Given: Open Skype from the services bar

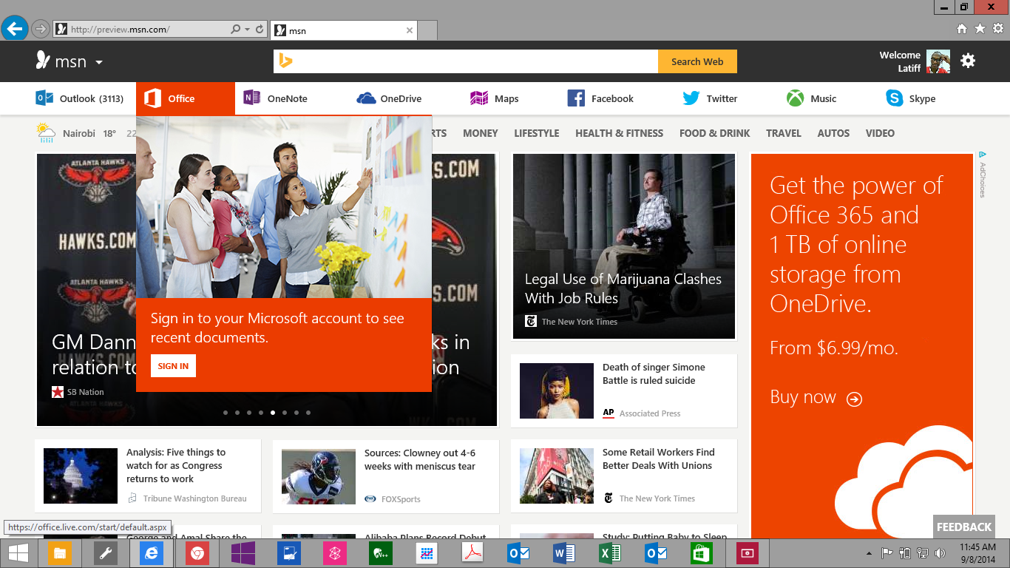Looking at the screenshot, I should pyautogui.click(x=911, y=98).
